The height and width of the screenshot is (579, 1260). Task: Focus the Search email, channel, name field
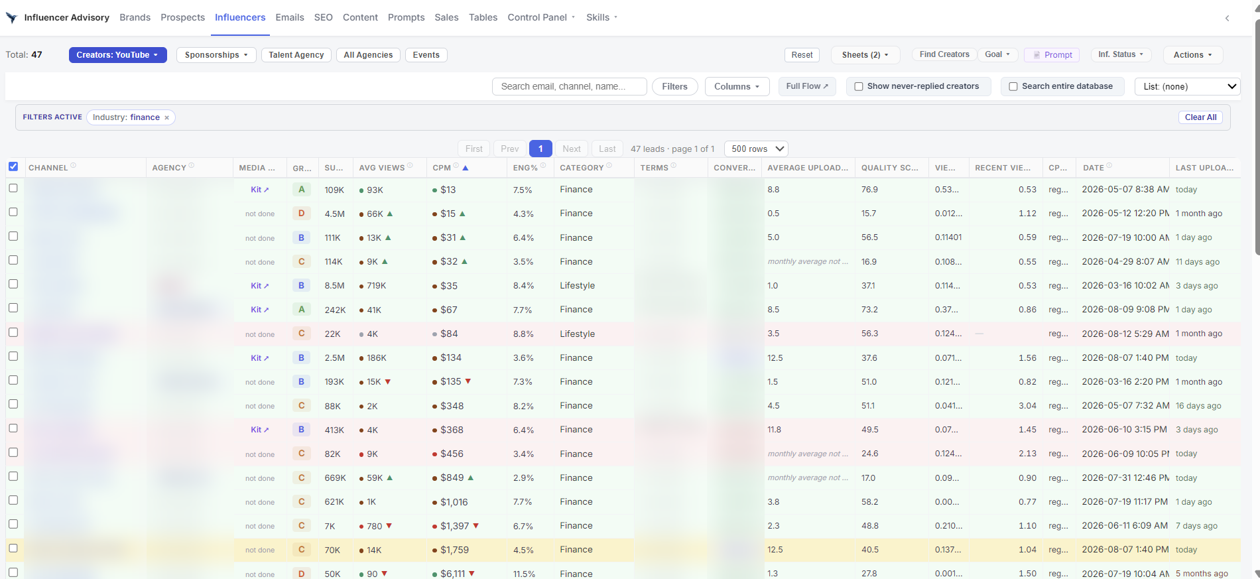point(570,87)
